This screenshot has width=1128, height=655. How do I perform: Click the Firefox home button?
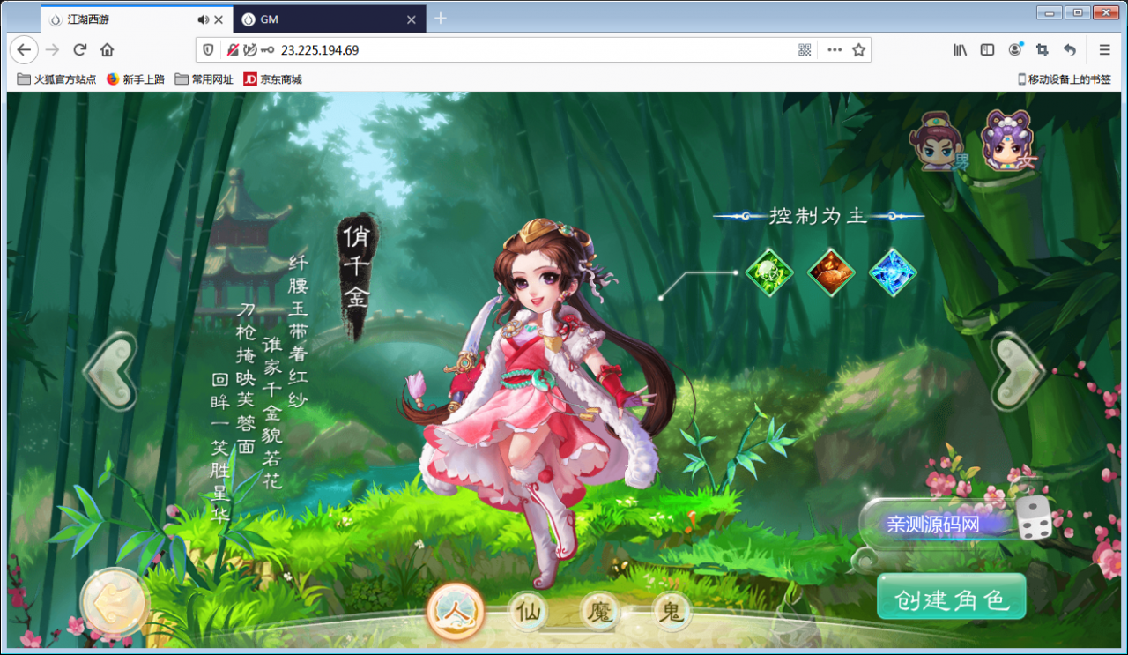point(108,50)
